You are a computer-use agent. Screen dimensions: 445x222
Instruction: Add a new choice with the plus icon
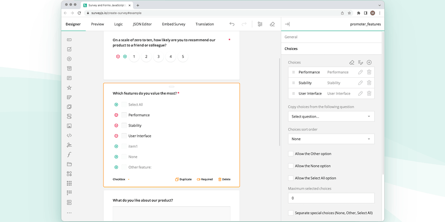pyautogui.click(x=369, y=62)
